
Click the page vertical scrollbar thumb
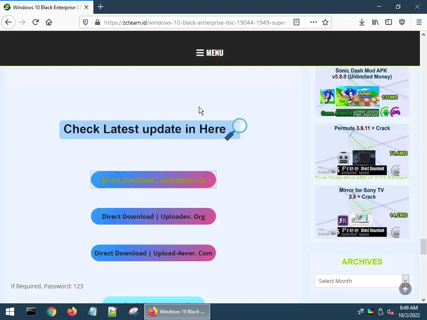(x=423, y=247)
